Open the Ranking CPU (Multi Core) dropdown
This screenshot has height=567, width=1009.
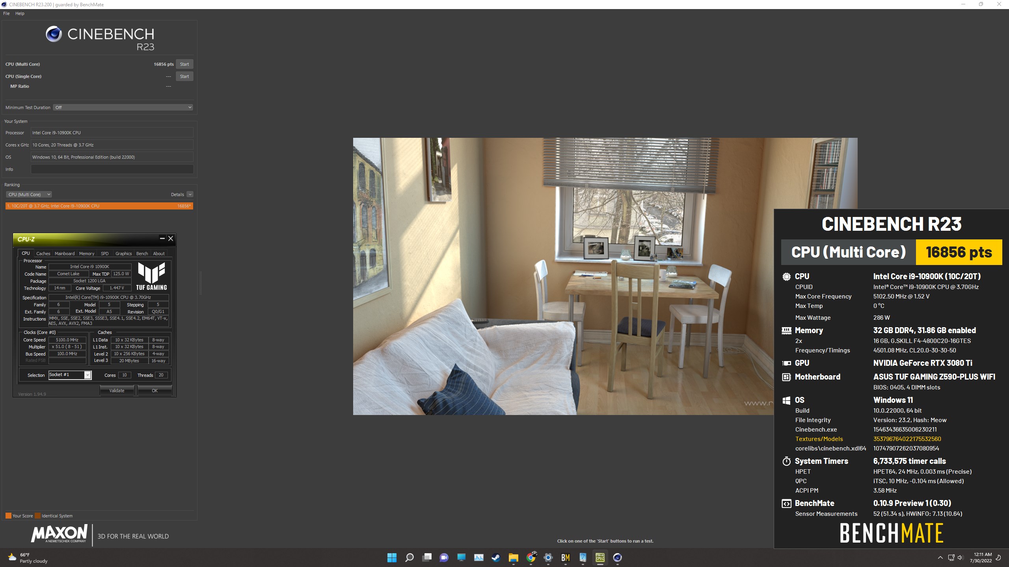[x=29, y=195]
